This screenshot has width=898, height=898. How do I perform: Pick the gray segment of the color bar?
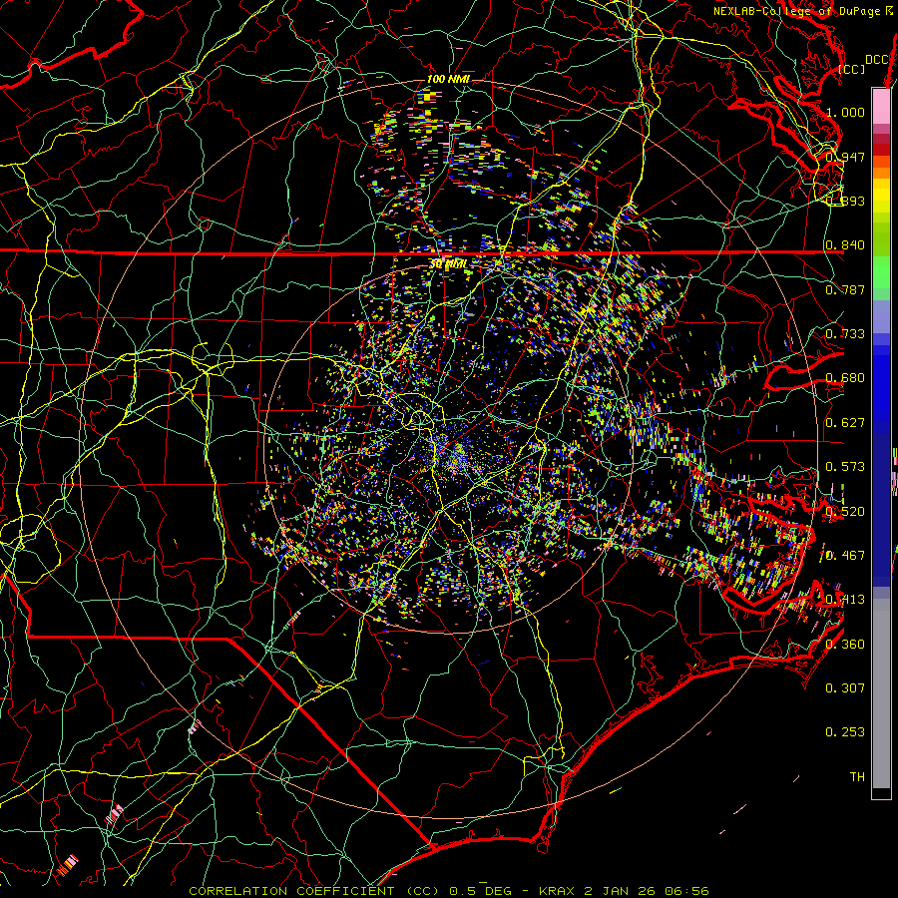[x=881, y=693]
